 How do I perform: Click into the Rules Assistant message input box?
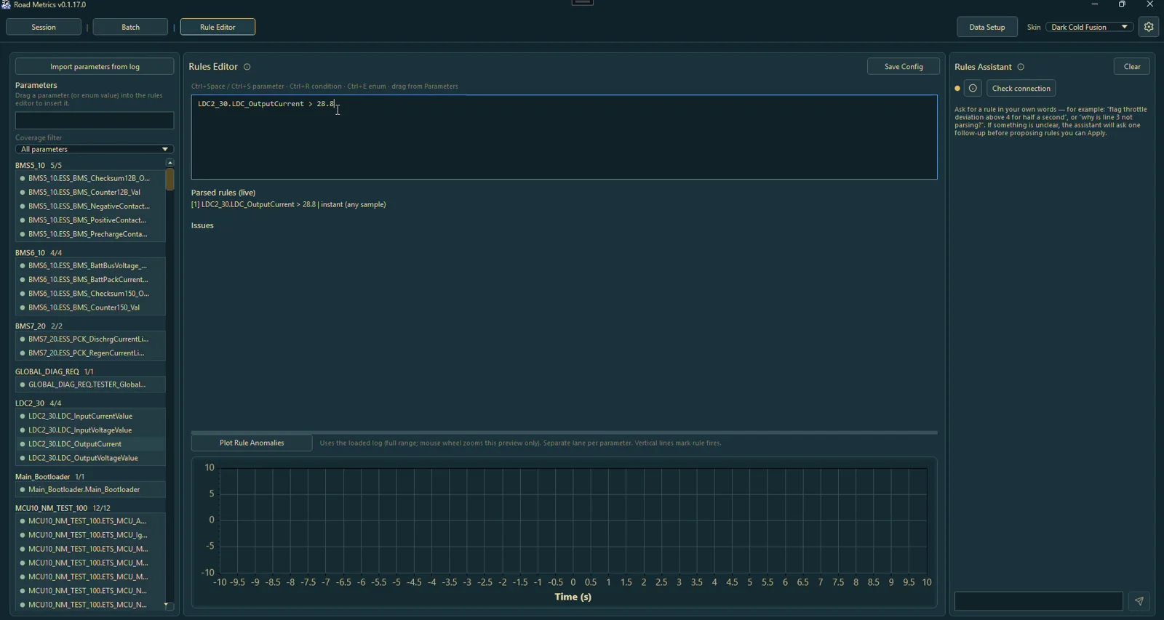click(x=1038, y=601)
